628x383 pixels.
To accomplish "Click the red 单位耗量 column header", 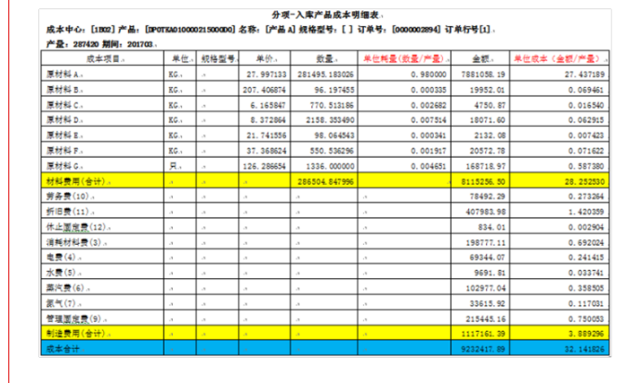I will click(x=401, y=58).
